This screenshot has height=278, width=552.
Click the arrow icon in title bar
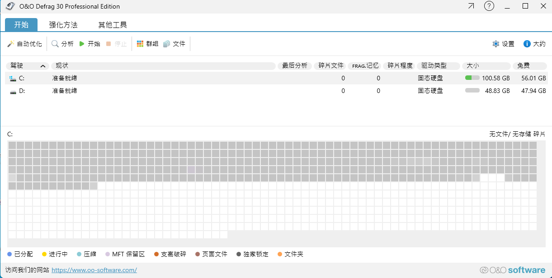(471, 6)
